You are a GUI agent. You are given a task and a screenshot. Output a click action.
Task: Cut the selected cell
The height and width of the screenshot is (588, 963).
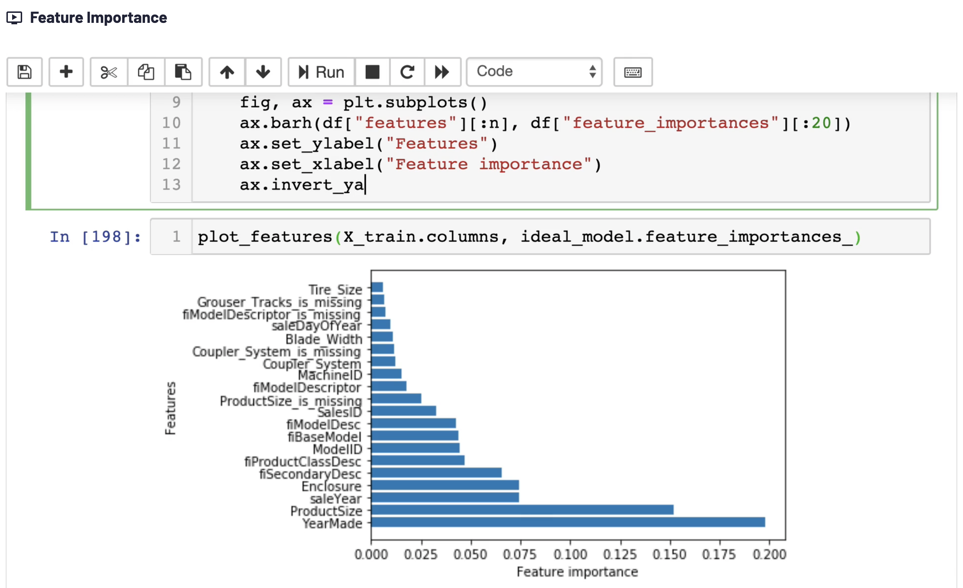(108, 72)
